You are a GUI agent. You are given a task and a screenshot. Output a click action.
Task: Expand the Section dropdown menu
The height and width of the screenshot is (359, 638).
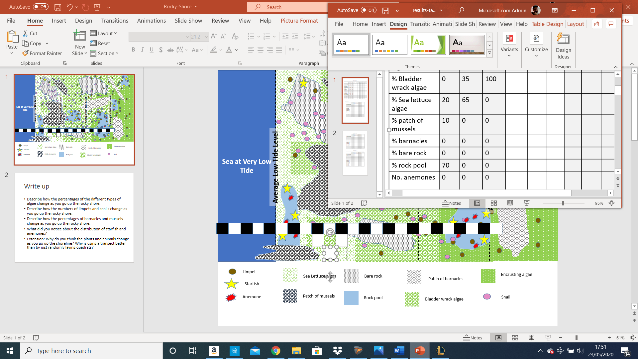click(x=104, y=53)
